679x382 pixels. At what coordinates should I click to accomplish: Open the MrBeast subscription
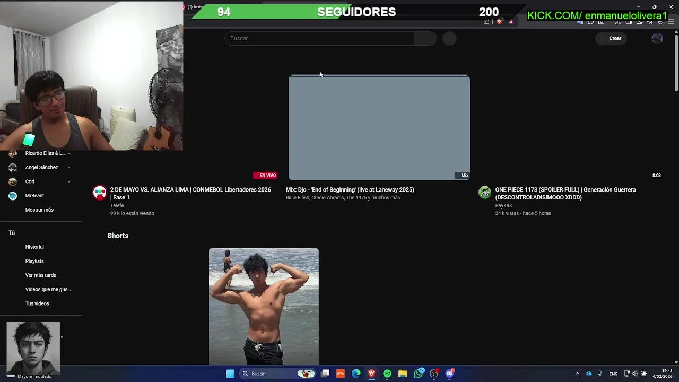coord(34,196)
